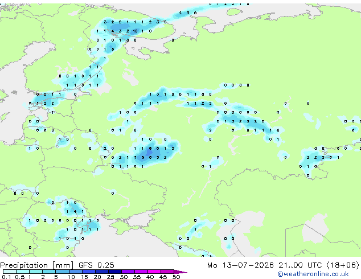
Task: Click the 'Precipitation [mm]' title text
Action: point(37,265)
